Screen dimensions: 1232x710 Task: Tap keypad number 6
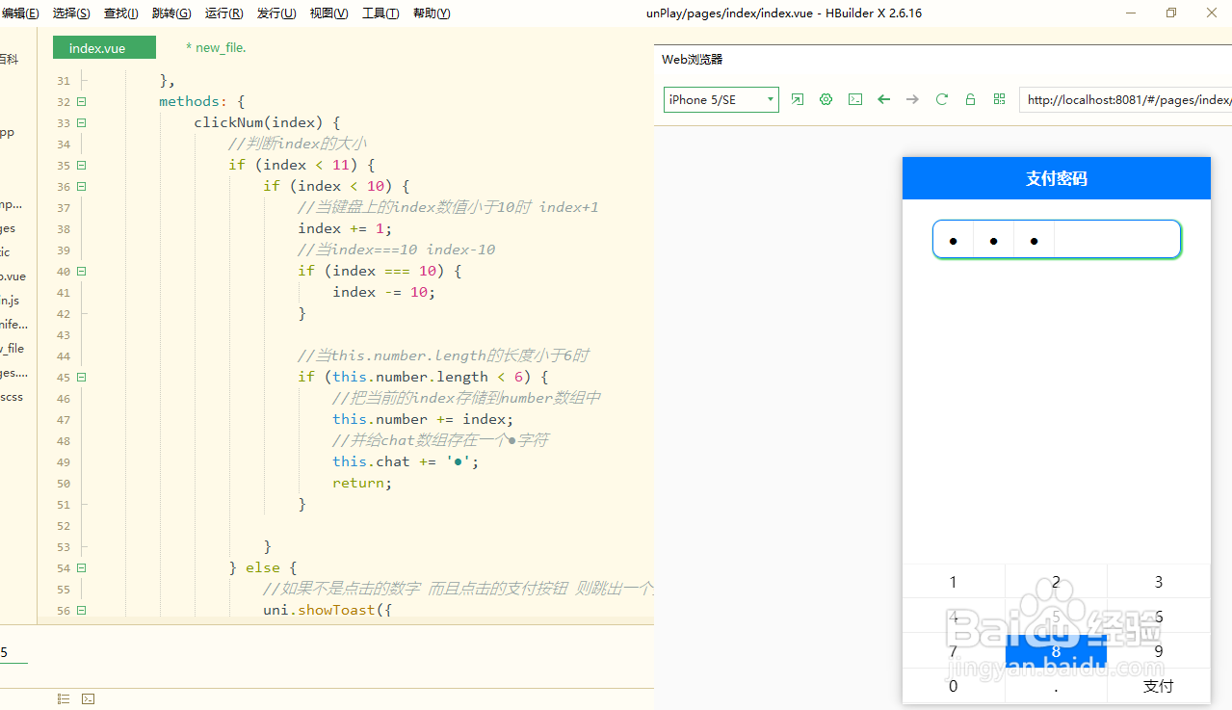1159,617
